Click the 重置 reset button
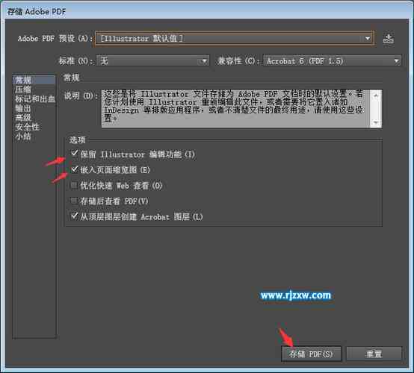414x373 pixels. pos(374,354)
